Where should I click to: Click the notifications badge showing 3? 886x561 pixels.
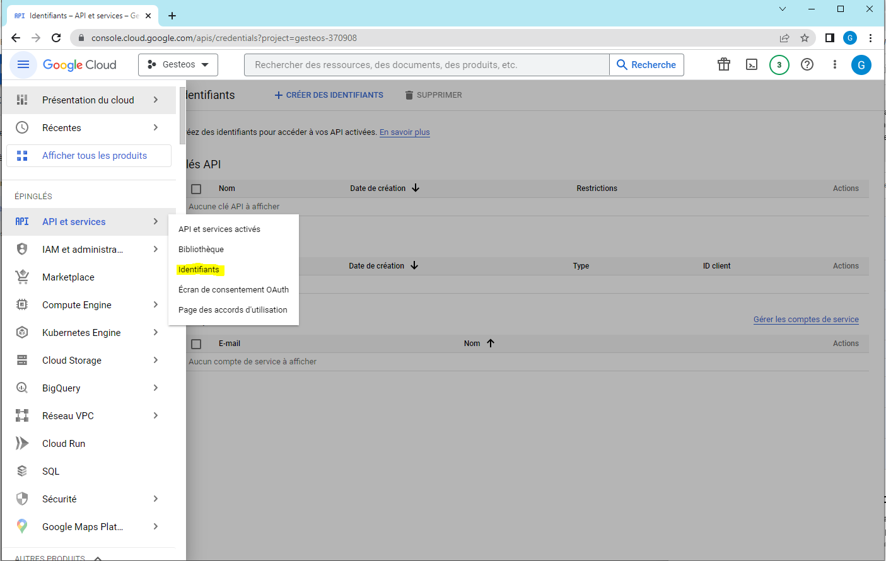tap(779, 65)
